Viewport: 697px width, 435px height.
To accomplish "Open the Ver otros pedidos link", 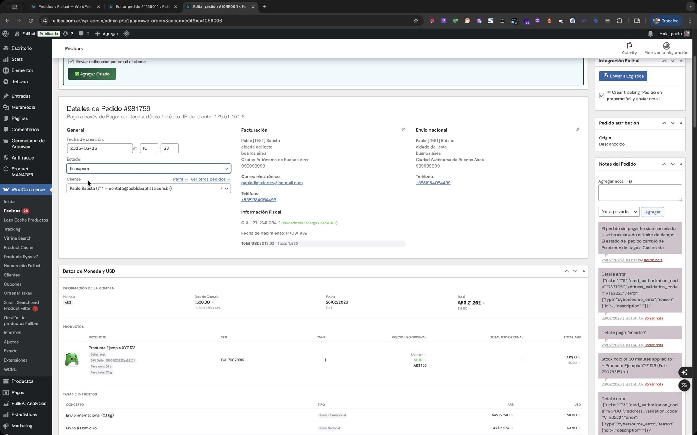I will point(210,179).
